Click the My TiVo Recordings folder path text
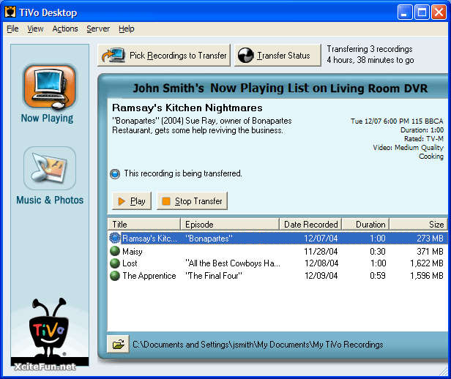 pos(258,344)
